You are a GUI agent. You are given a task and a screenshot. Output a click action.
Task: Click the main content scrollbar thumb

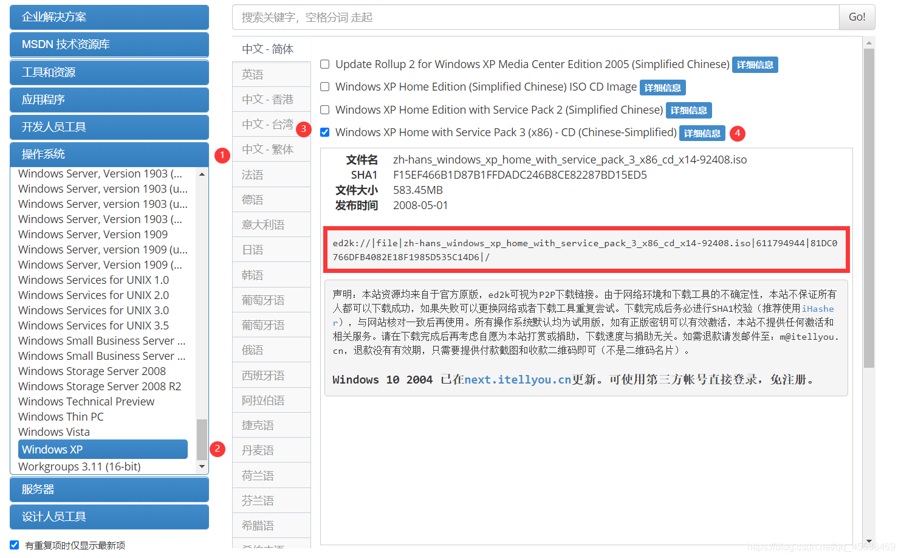point(869,208)
